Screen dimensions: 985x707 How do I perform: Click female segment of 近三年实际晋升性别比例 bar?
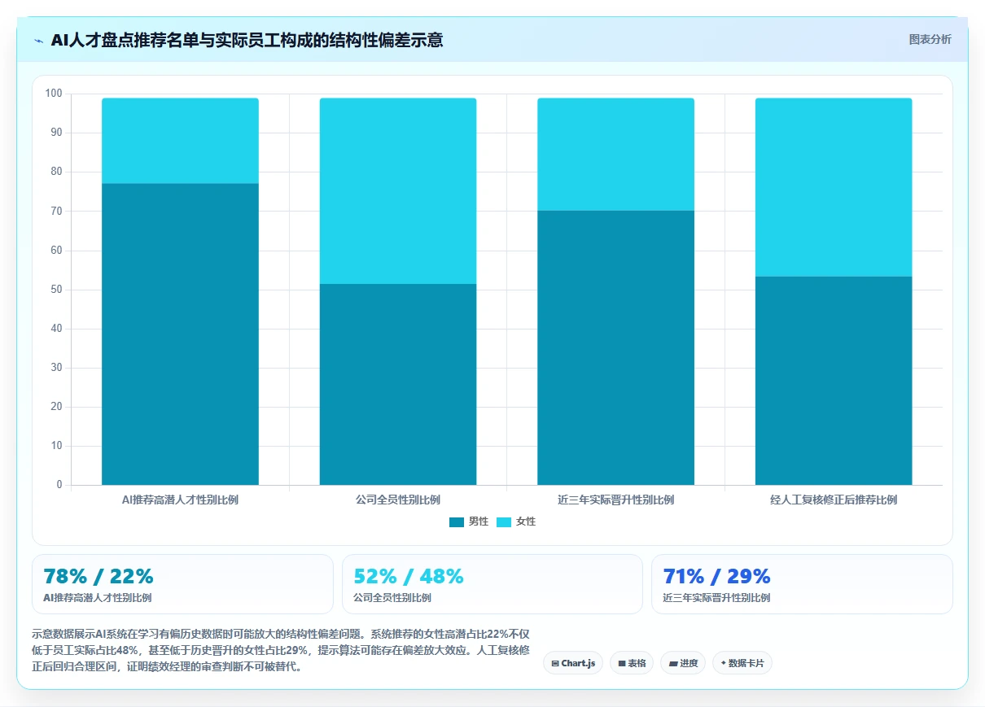click(615, 155)
